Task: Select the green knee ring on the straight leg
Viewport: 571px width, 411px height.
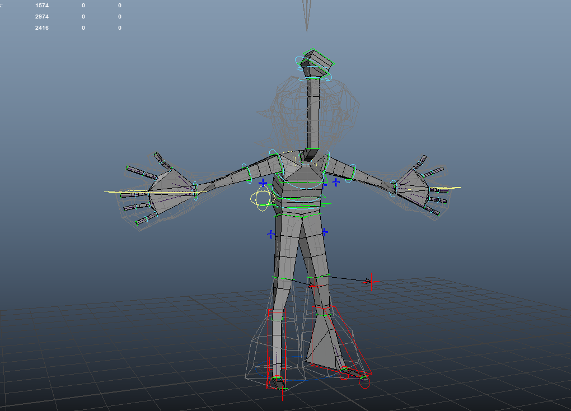Action: (283, 279)
